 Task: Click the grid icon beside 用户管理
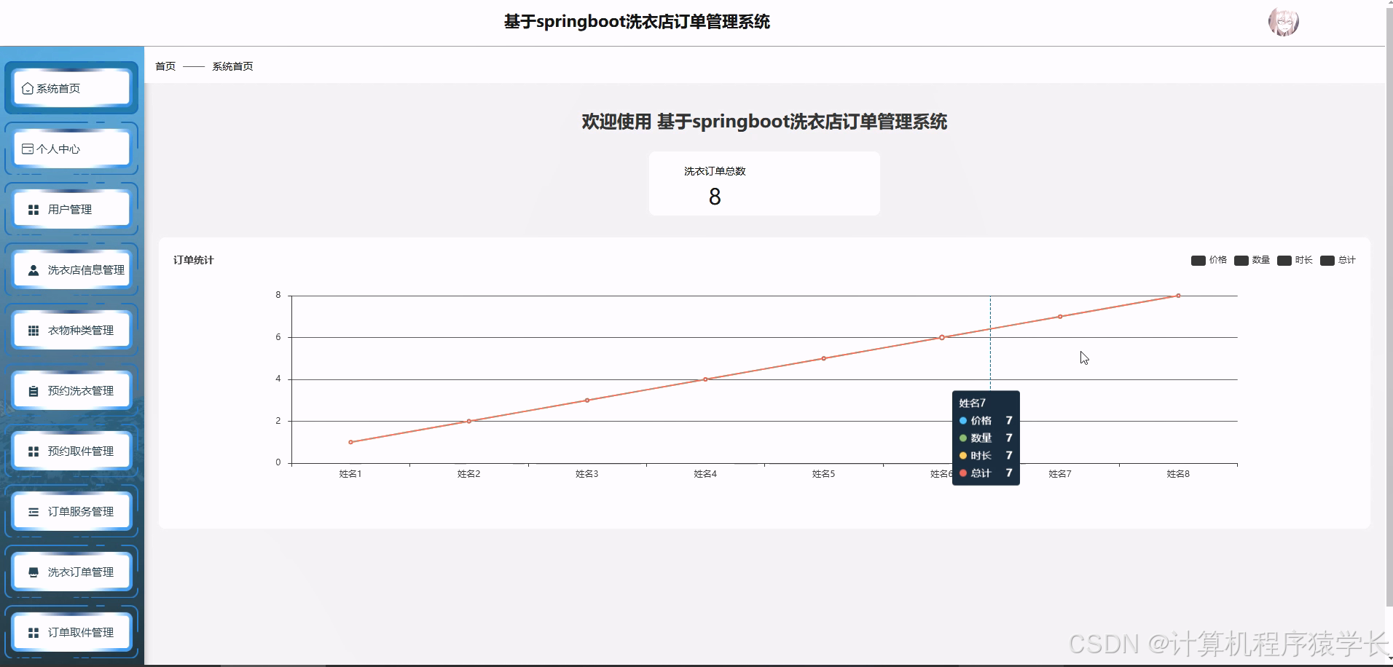click(34, 210)
